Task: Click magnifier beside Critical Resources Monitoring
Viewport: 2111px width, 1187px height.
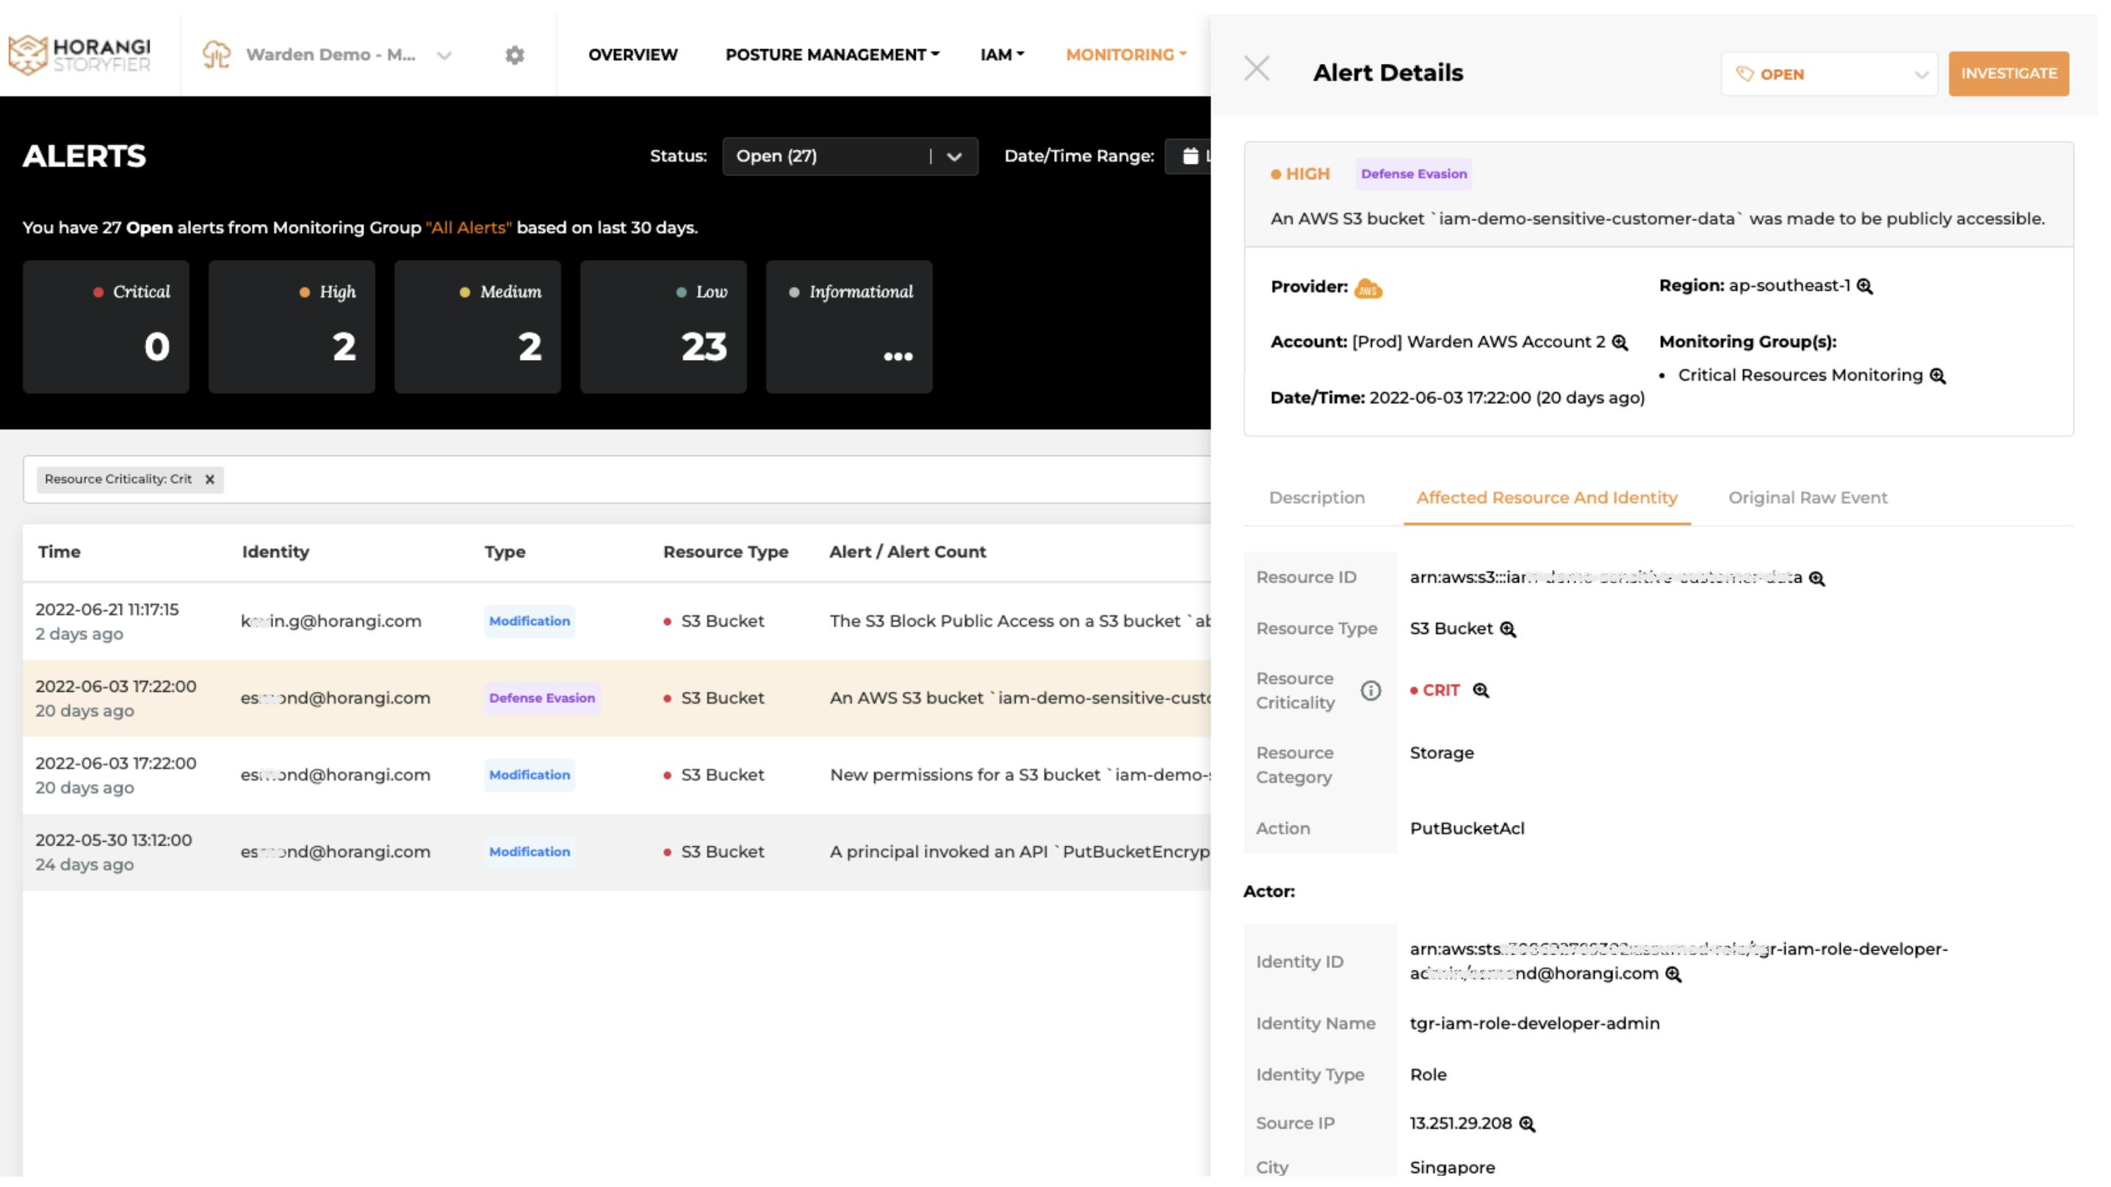Action: 1937,375
